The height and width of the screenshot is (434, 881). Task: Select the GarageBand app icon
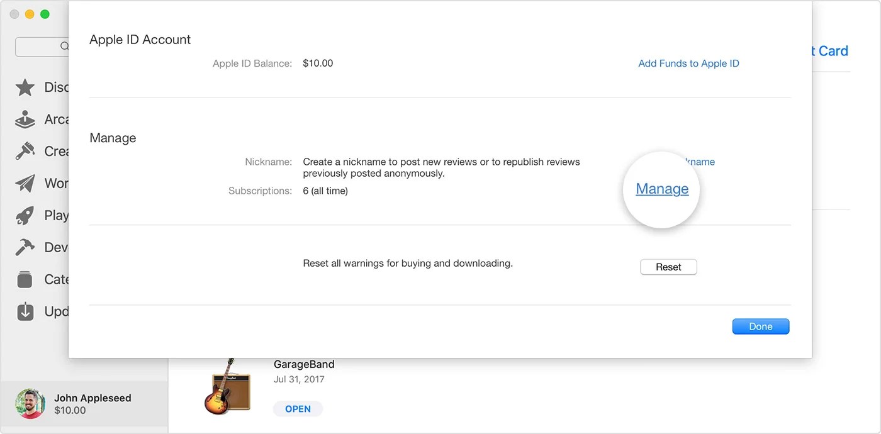(227, 388)
